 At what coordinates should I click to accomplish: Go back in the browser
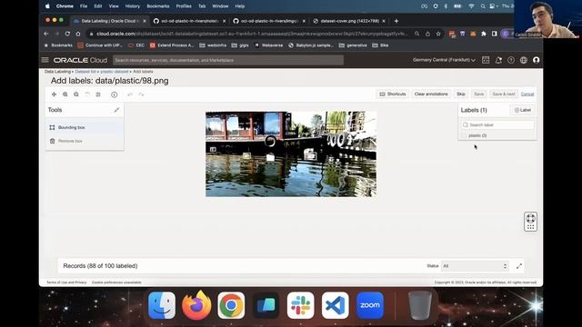point(46,34)
